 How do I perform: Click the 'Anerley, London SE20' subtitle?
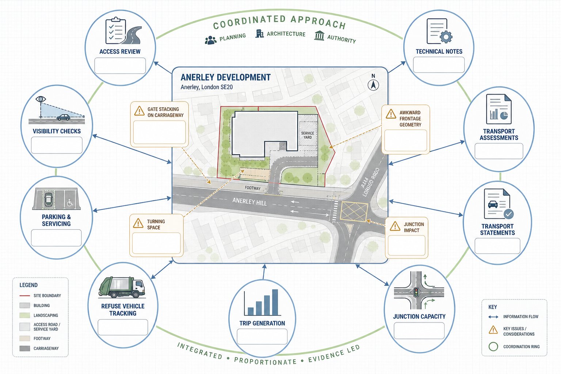coord(206,87)
